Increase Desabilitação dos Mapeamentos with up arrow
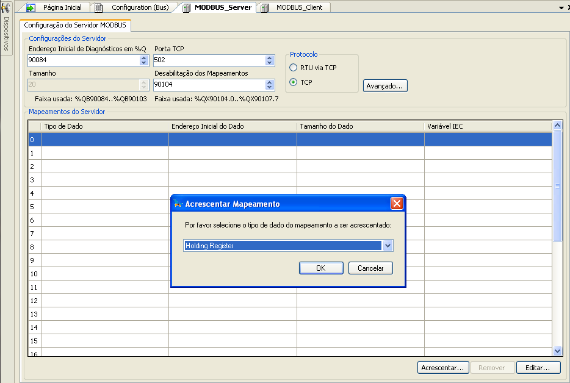570x383 pixels. [x=270, y=82]
